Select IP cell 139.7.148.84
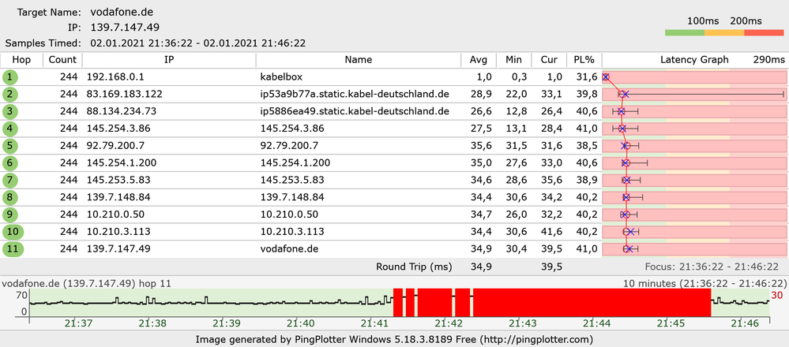Screen dimensions: 789x347 coord(118,197)
